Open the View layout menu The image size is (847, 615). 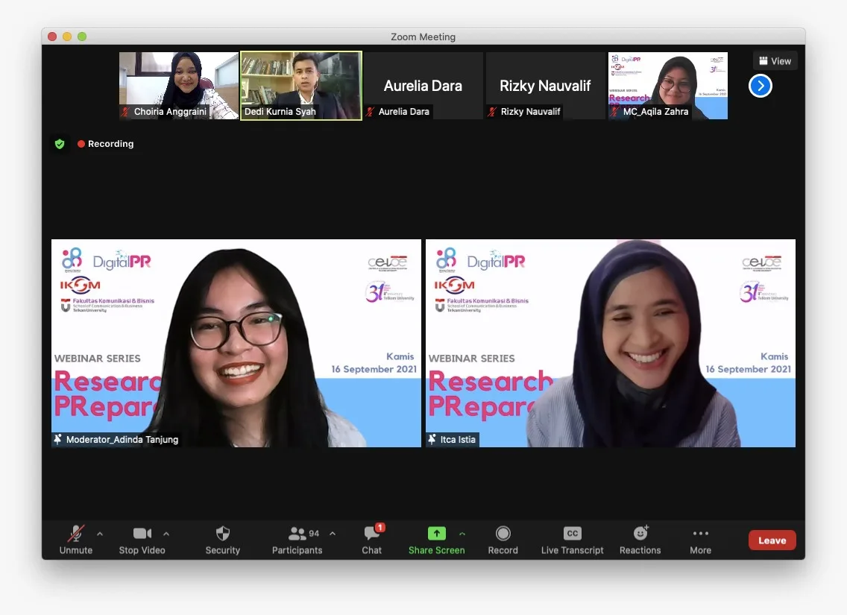point(775,61)
